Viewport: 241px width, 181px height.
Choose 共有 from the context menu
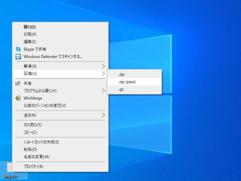click(x=60, y=83)
